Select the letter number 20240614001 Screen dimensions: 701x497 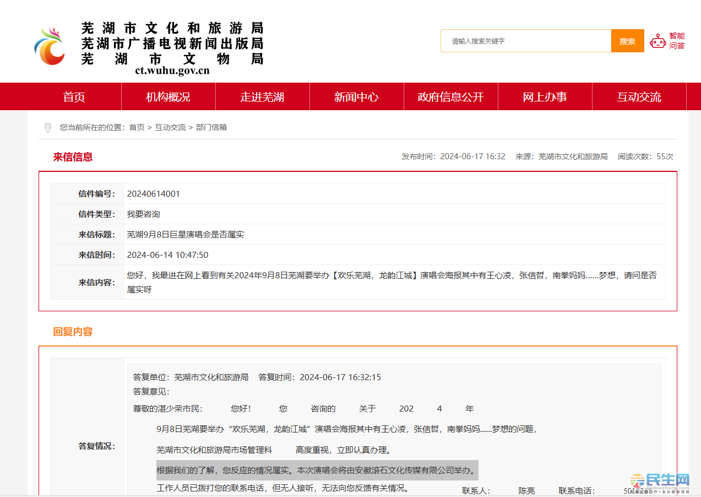click(153, 194)
